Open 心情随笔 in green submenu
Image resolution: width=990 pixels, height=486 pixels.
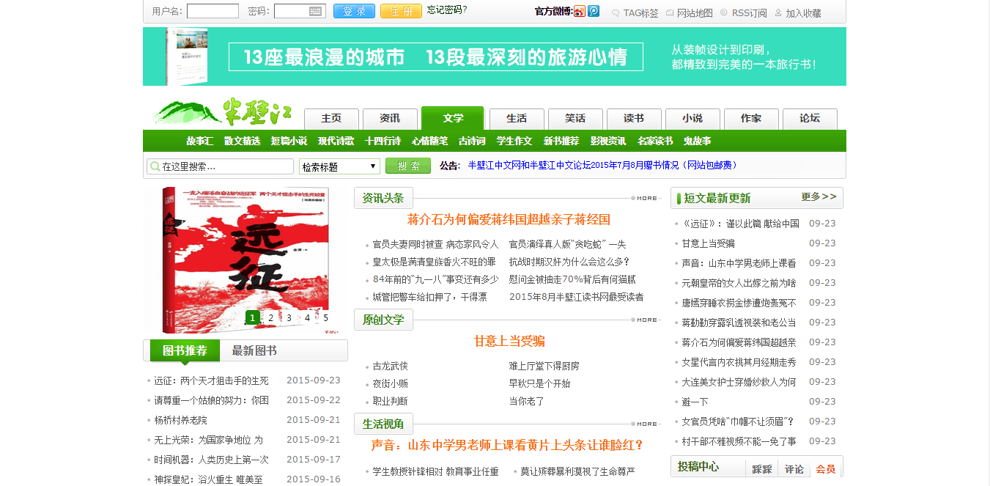(x=429, y=141)
